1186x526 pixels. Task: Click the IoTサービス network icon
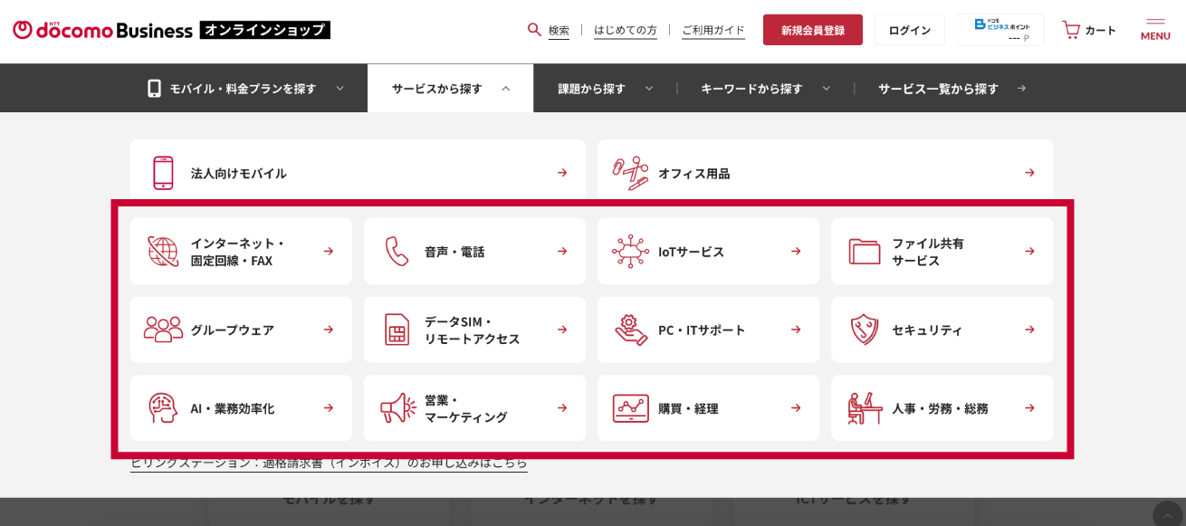pyautogui.click(x=630, y=252)
